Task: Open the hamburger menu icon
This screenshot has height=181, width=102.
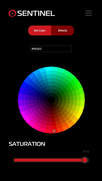Action: coord(89,13)
